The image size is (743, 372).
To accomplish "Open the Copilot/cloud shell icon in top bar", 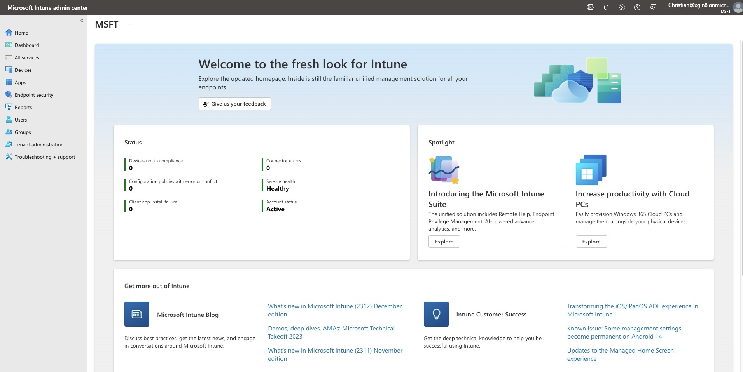I will (591, 7).
